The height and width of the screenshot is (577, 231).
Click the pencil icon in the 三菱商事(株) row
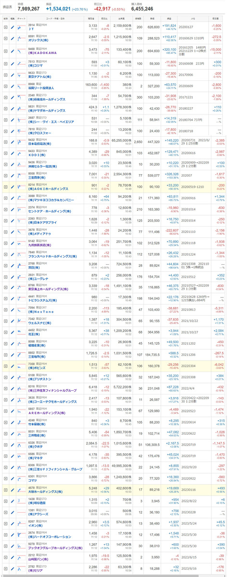pos(13,176)
